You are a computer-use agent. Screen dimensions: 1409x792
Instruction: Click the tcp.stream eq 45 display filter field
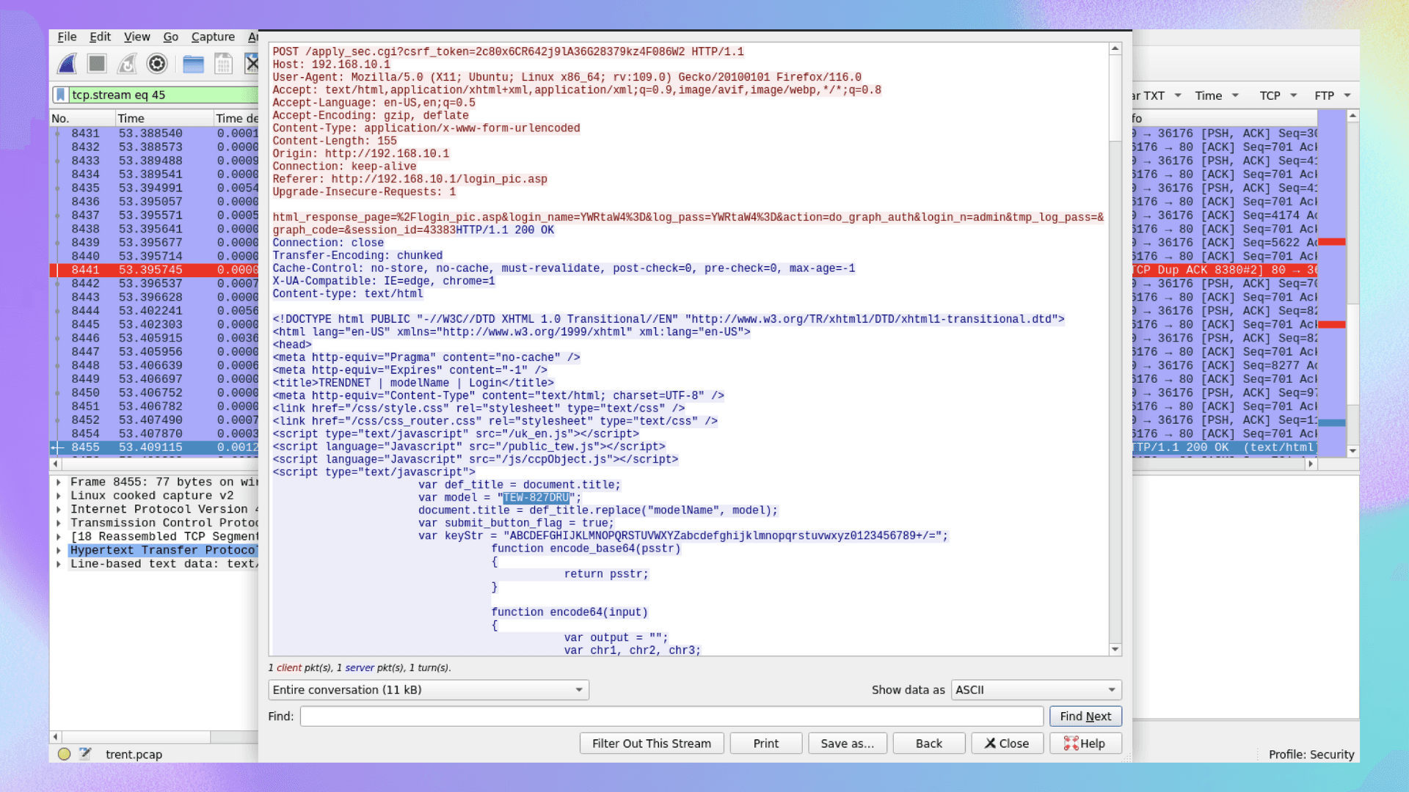point(163,95)
